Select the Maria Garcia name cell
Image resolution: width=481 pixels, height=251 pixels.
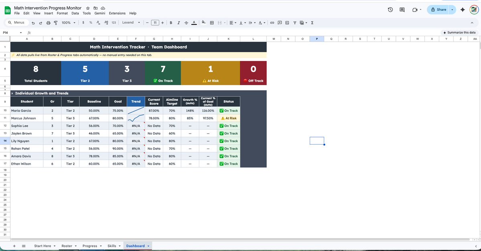27,110
